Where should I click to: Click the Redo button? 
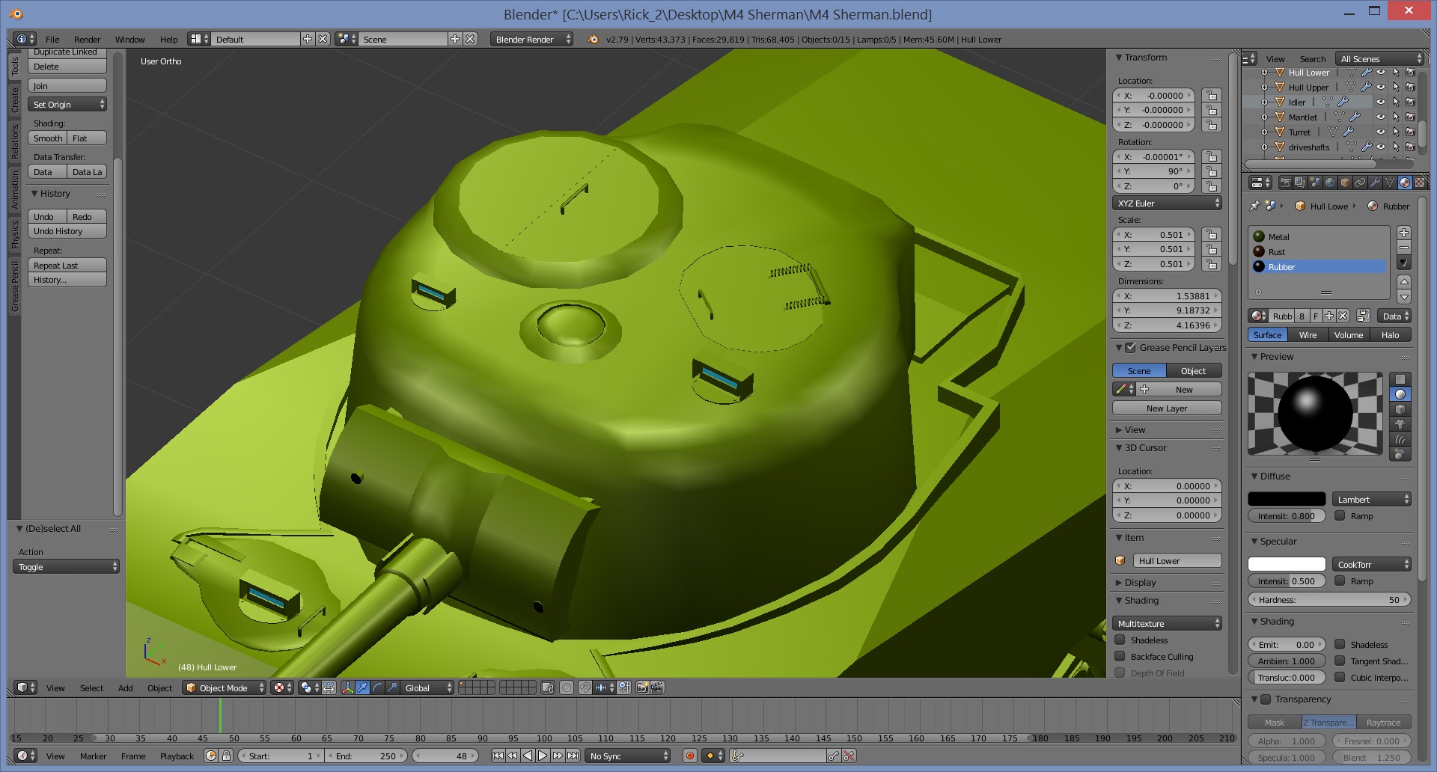(87, 216)
